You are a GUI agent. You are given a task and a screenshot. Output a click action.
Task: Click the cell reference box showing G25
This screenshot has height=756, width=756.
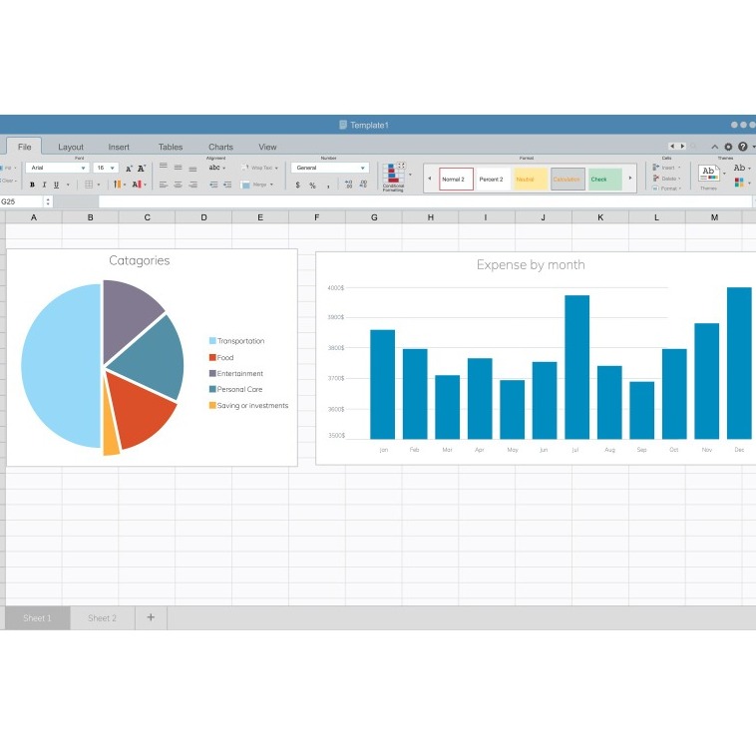pos(20,201)
